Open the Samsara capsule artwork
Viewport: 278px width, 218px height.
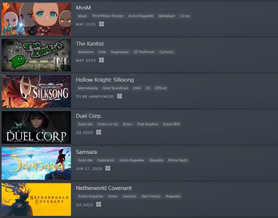coord(36,163)
